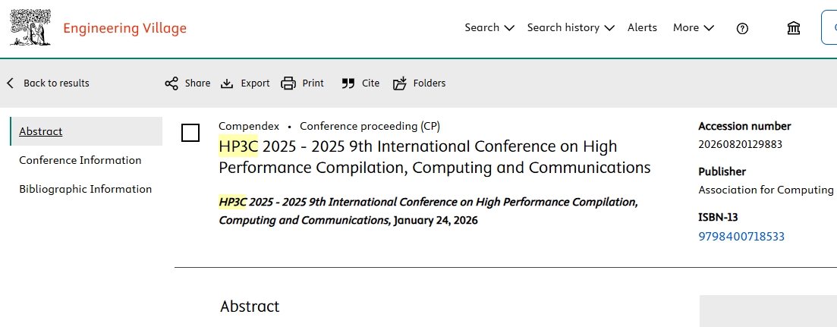
Task: Jump to Bibliographic Information section
Action: click(85, 189)
